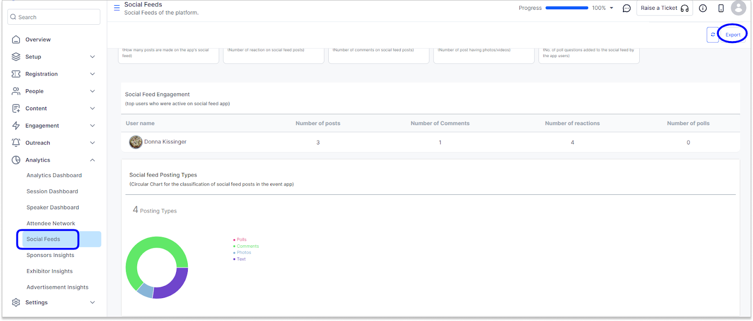
Task: Click the refresh icon beside Export
Action: tap(713, 35)
